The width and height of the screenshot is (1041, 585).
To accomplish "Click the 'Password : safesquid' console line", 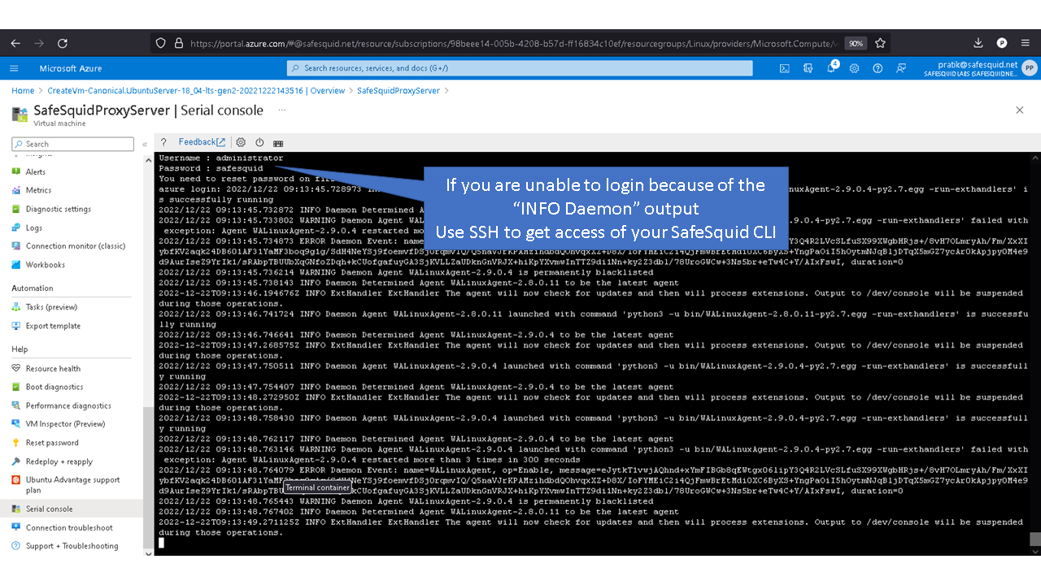I will tap(211, 168).
